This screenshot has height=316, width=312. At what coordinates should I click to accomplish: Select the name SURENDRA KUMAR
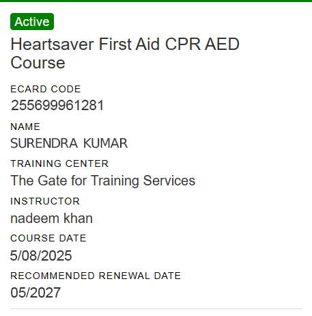coord(69,143)
